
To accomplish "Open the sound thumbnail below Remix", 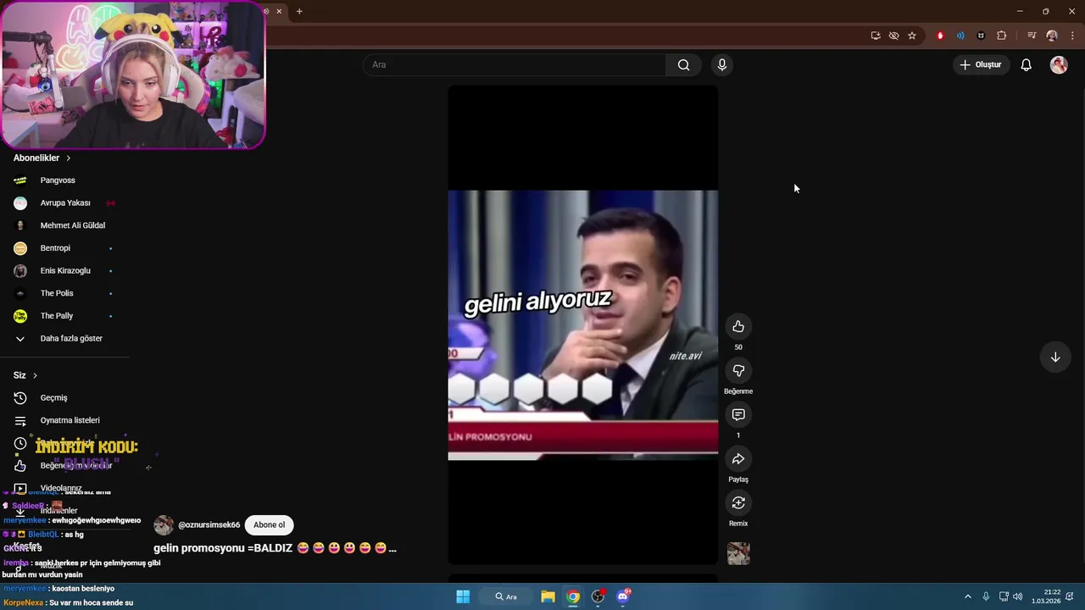I will click(738, 553).
